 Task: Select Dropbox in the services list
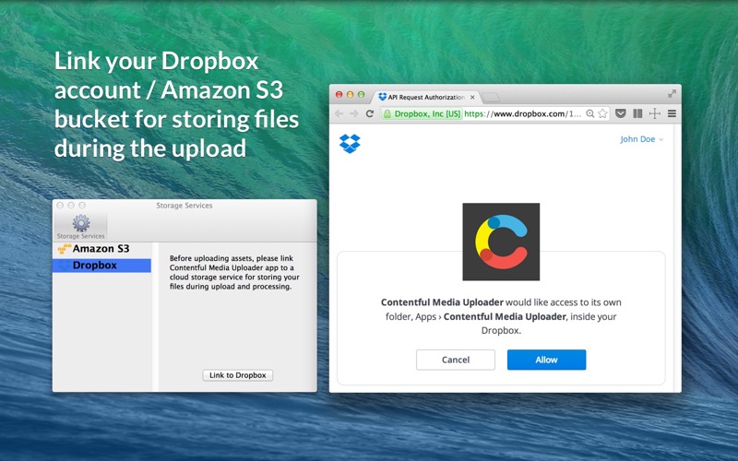pyautogui.click(x=101, y=266)
